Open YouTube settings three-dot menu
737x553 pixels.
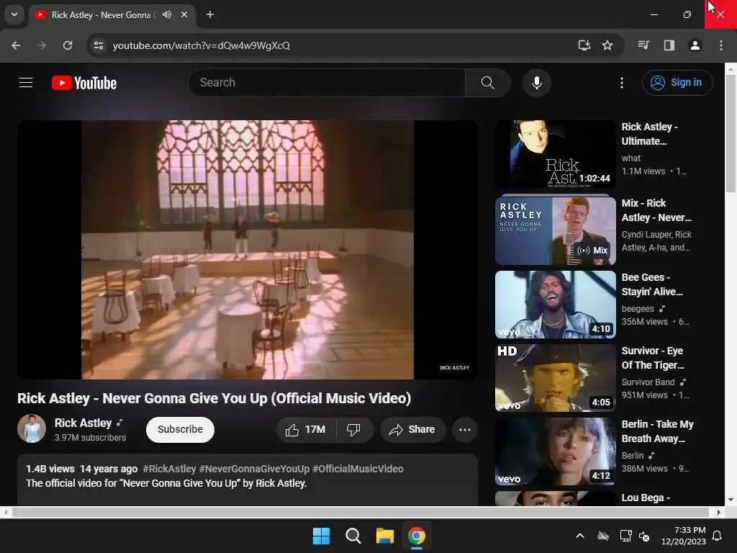tap(621, 83)
